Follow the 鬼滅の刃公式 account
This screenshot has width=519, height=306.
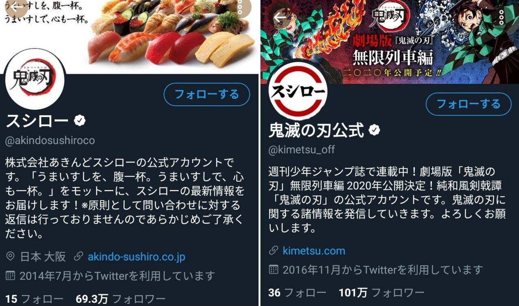coord(469,104)
